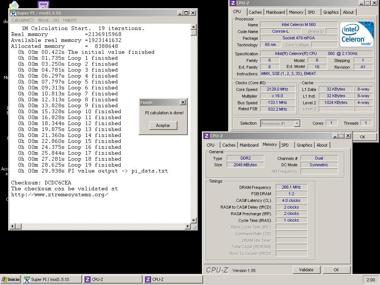
Task: Expand the Processor #1 selection dropdown
Action: click(297, 124)
